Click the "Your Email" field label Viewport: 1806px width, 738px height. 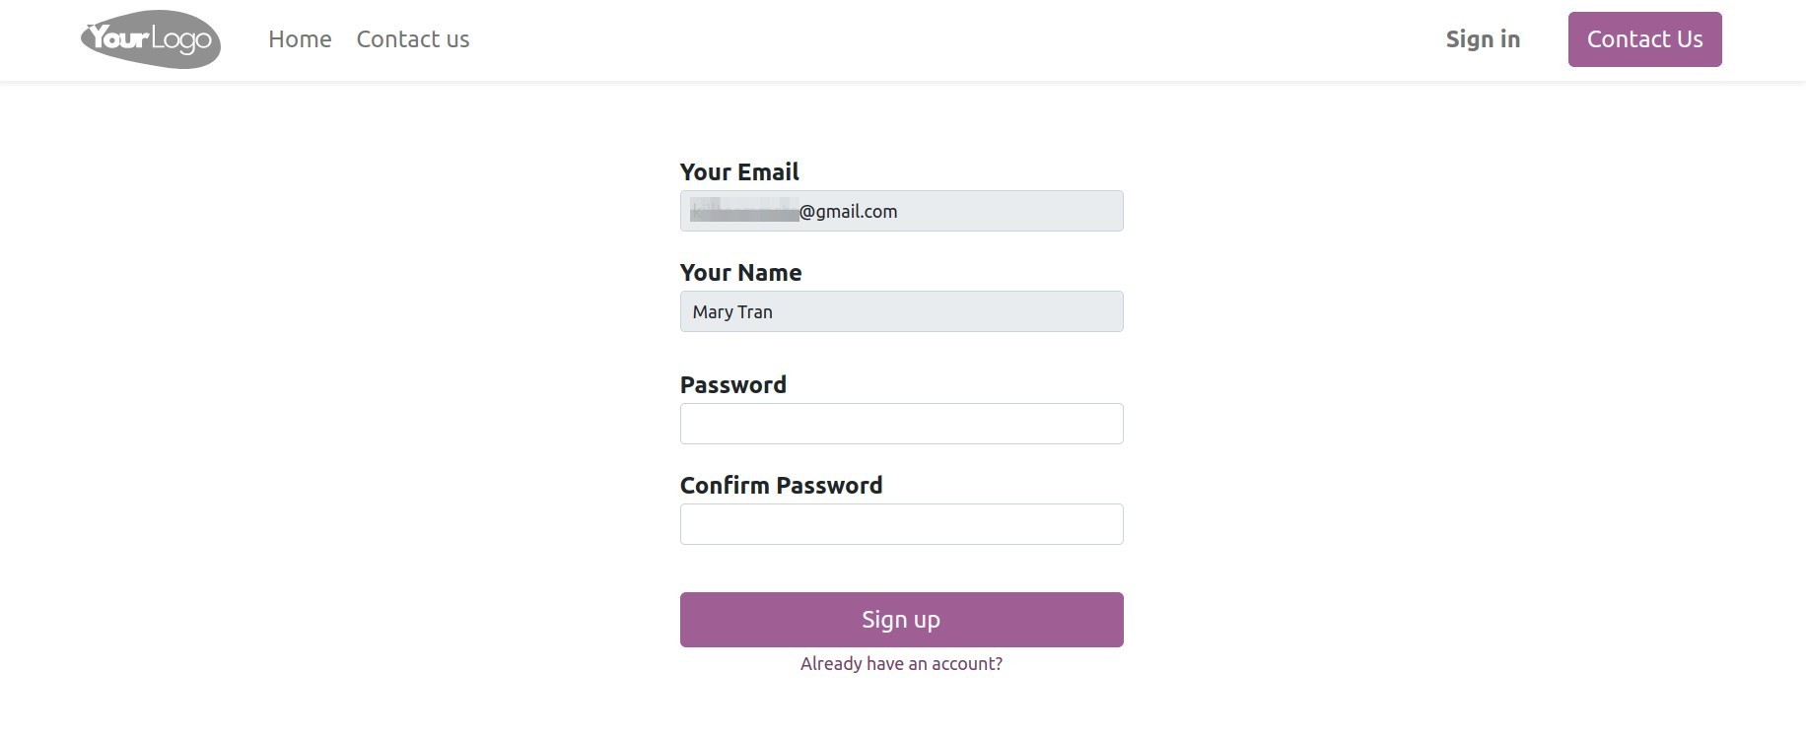739,172
